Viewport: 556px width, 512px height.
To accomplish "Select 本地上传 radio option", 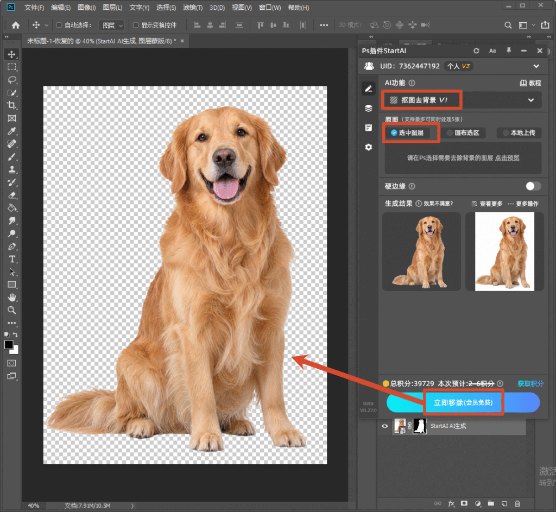I will pos(519,132).
